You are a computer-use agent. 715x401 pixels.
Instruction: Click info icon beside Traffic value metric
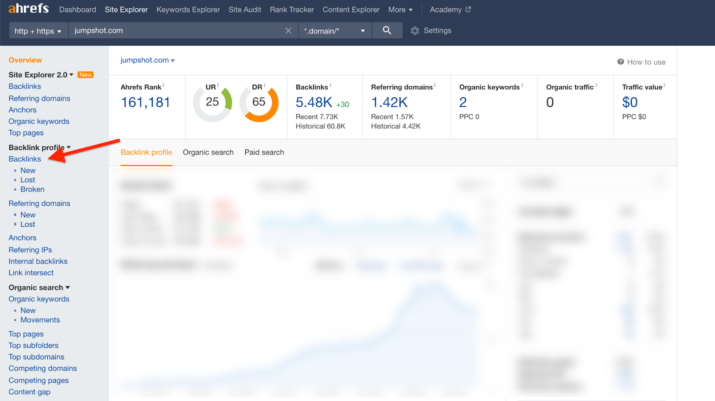(x=665, y=85)
